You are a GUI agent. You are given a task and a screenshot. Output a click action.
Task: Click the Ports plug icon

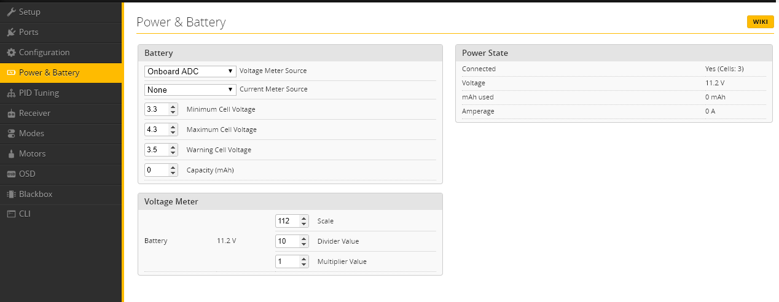point(11,32)
